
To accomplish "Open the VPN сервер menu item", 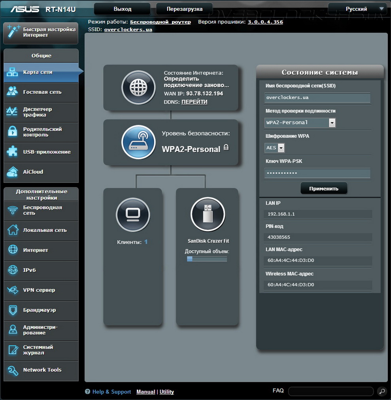I will (39, 290).
